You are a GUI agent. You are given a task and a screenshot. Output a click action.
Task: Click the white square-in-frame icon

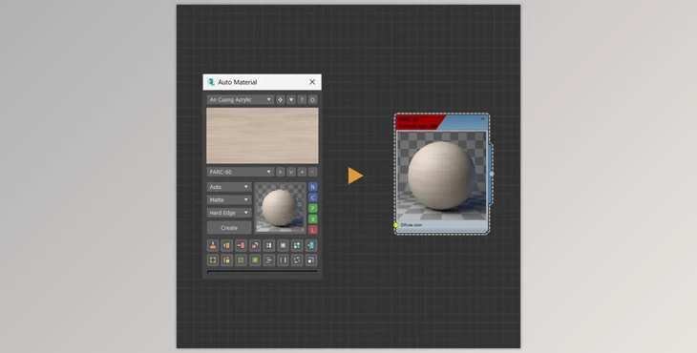point(284,245)
